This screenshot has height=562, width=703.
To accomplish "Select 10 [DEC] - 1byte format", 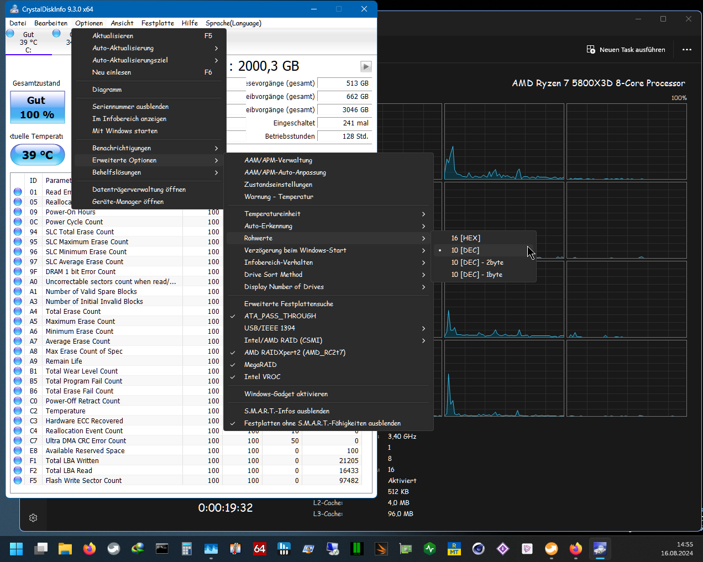I will coord(484,275).
